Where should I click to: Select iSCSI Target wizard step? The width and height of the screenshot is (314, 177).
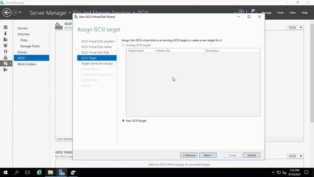coord(97,58)
